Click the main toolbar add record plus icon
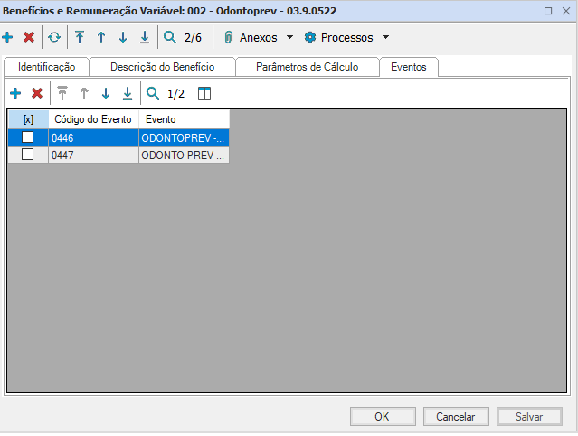This screenshot has height=436, width=578. (x=8, y=38)
